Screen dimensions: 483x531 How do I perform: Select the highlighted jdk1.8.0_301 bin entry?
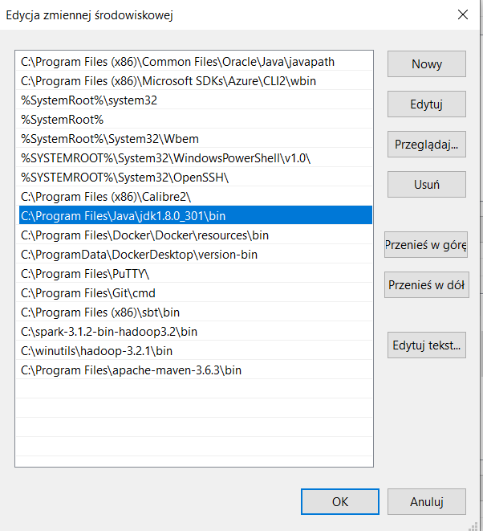[x=123, y=216]
